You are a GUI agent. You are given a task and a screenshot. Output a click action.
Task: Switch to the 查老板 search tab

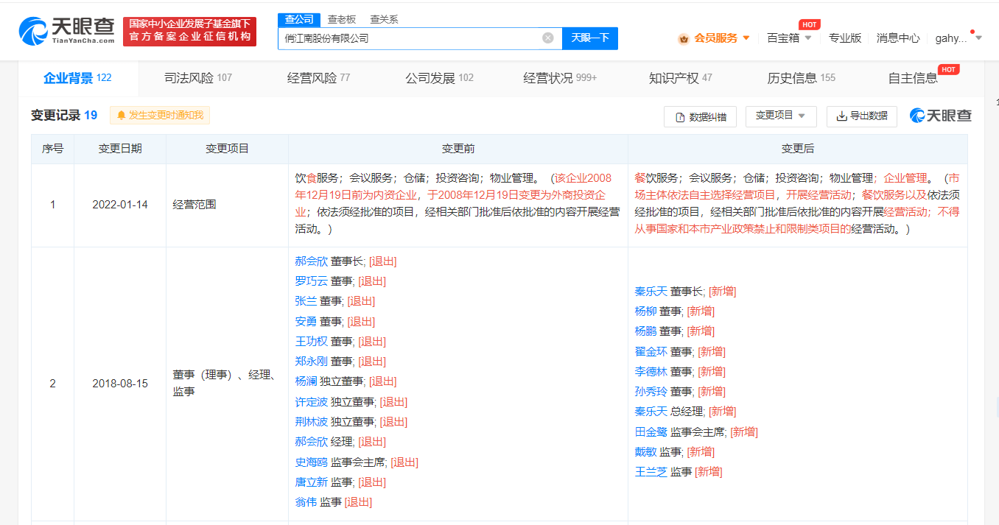click(x=342, y=20)
